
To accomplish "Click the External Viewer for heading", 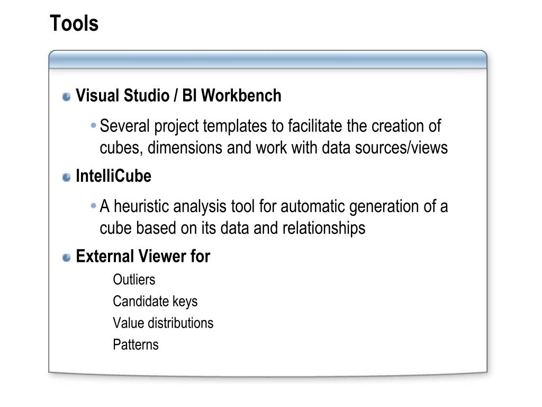I will pyautogui.click(x=143, y=256).
